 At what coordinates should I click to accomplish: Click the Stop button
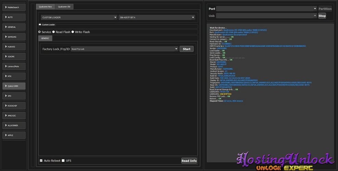point(322,16)
